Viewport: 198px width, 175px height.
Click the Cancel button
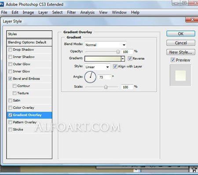pos(181,43)
